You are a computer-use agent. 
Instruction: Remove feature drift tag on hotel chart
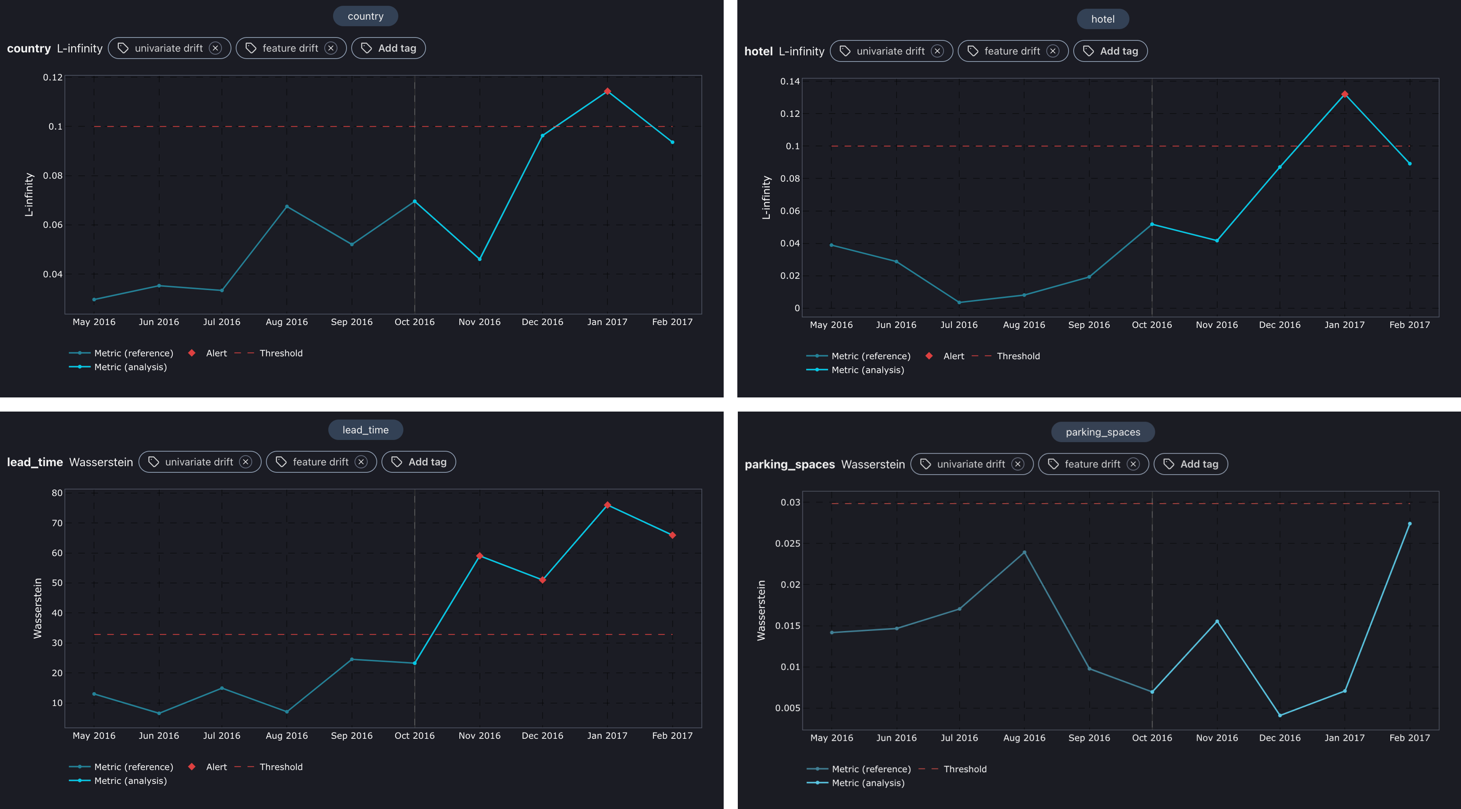(x=1053, y=51)
